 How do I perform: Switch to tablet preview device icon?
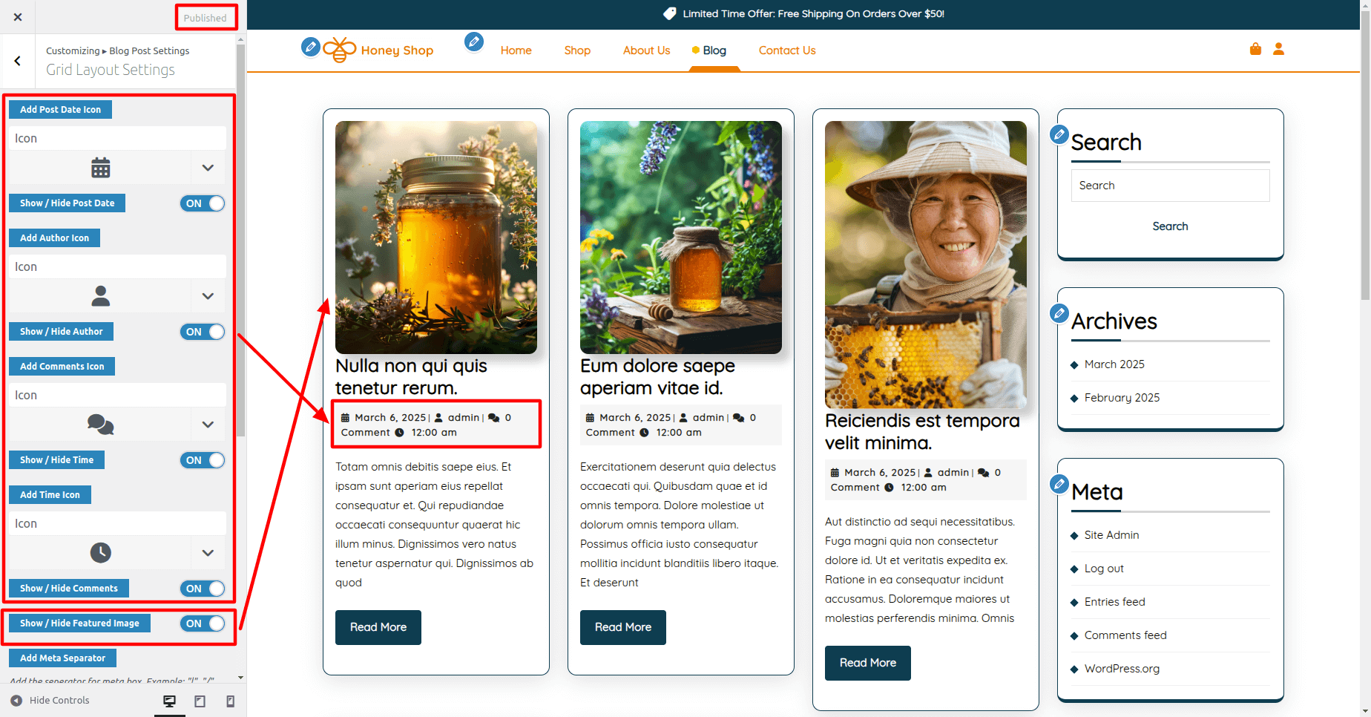[200, 701]
